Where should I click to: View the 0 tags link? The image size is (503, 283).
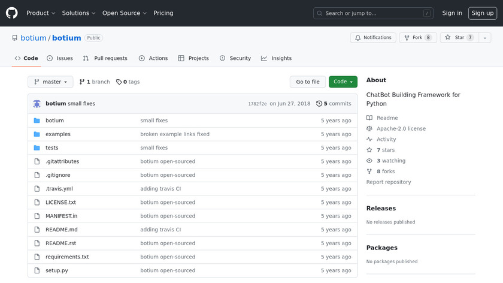click(x=128, y=82)
